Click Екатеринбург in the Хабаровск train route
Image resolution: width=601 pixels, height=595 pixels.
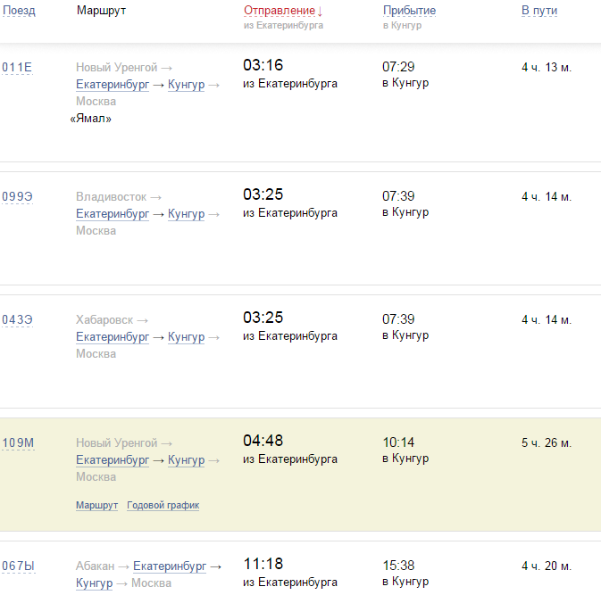(113, 337)
